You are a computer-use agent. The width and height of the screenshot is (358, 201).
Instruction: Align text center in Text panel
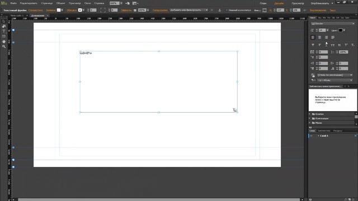319,37
